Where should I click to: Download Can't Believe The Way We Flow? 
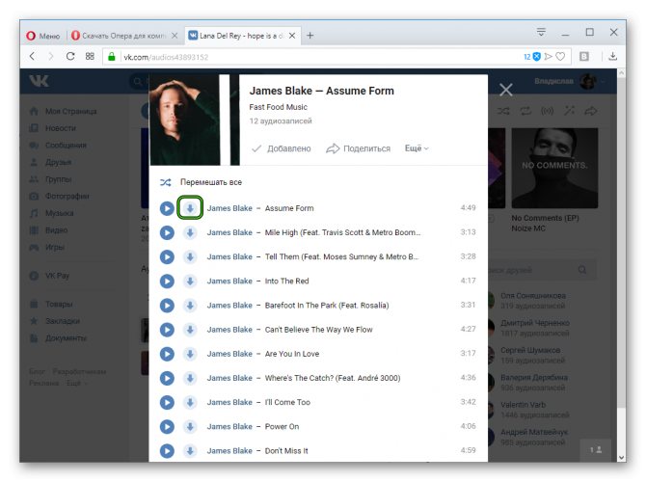[190, 330]
